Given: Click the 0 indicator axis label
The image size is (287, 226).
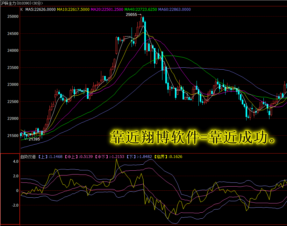Looking at the screenshot, I should coord(18,191).
